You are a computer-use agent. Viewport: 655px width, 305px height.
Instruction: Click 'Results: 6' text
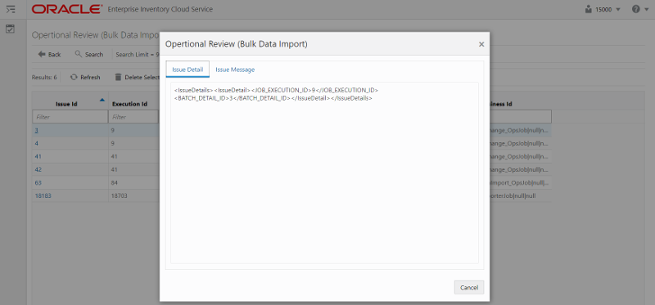44,77
